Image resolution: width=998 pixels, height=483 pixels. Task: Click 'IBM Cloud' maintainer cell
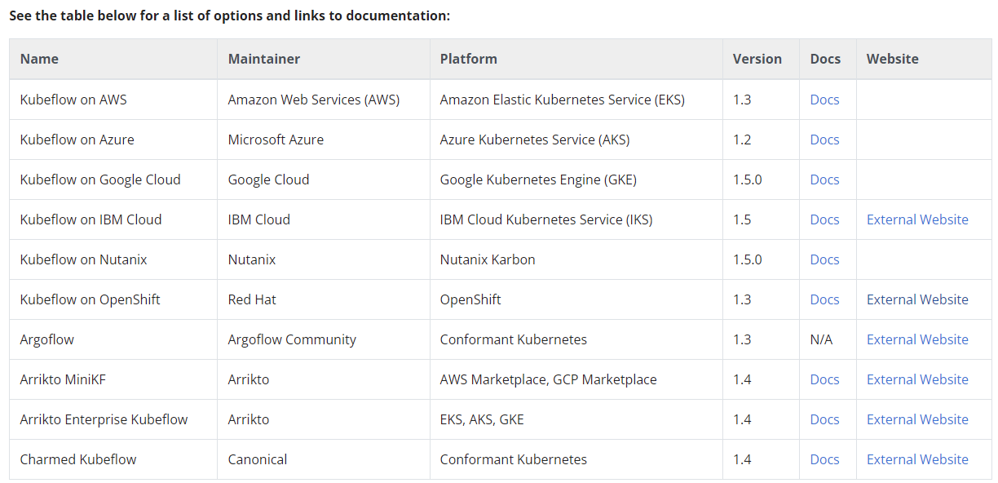(324, 219)
